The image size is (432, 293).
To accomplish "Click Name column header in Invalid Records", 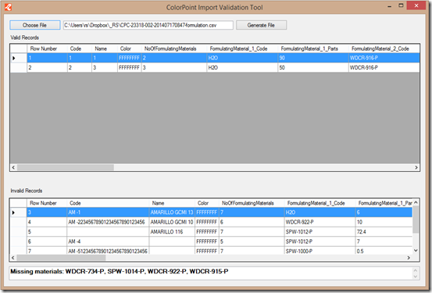I will click(x=172, y=203).
